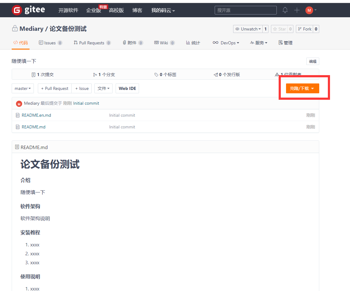The height and width of the screenshot is (291, 350).
Task: Open the notifications bell icon
Action: click(285, 10)
